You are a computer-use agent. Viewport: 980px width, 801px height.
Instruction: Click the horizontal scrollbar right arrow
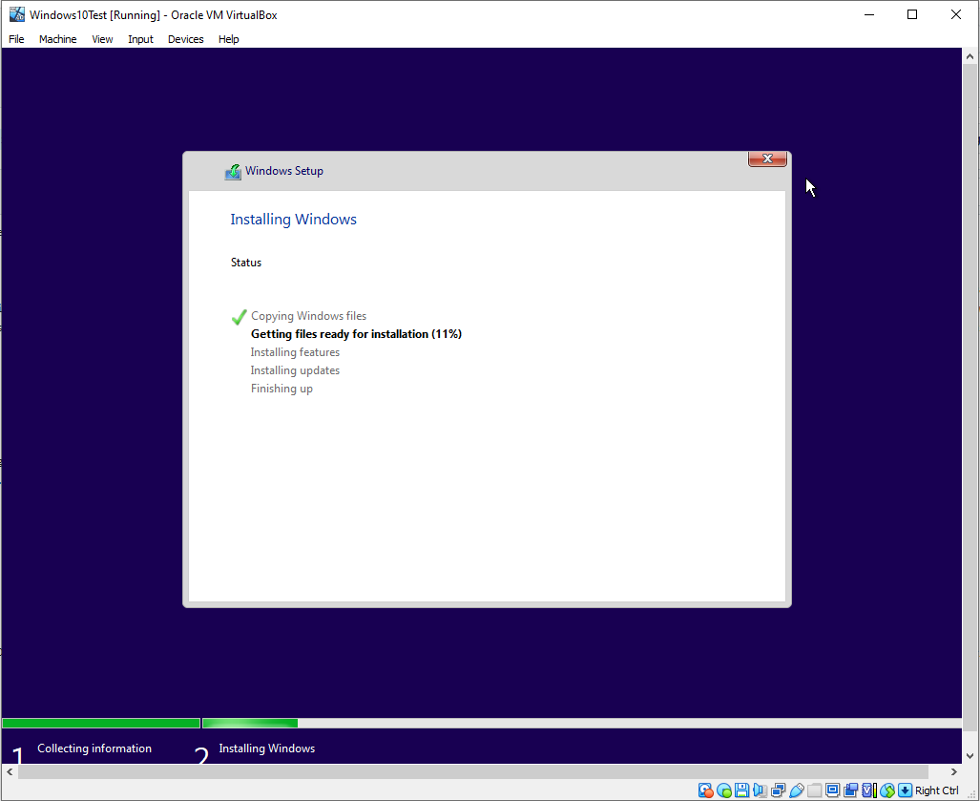[953, 771]
